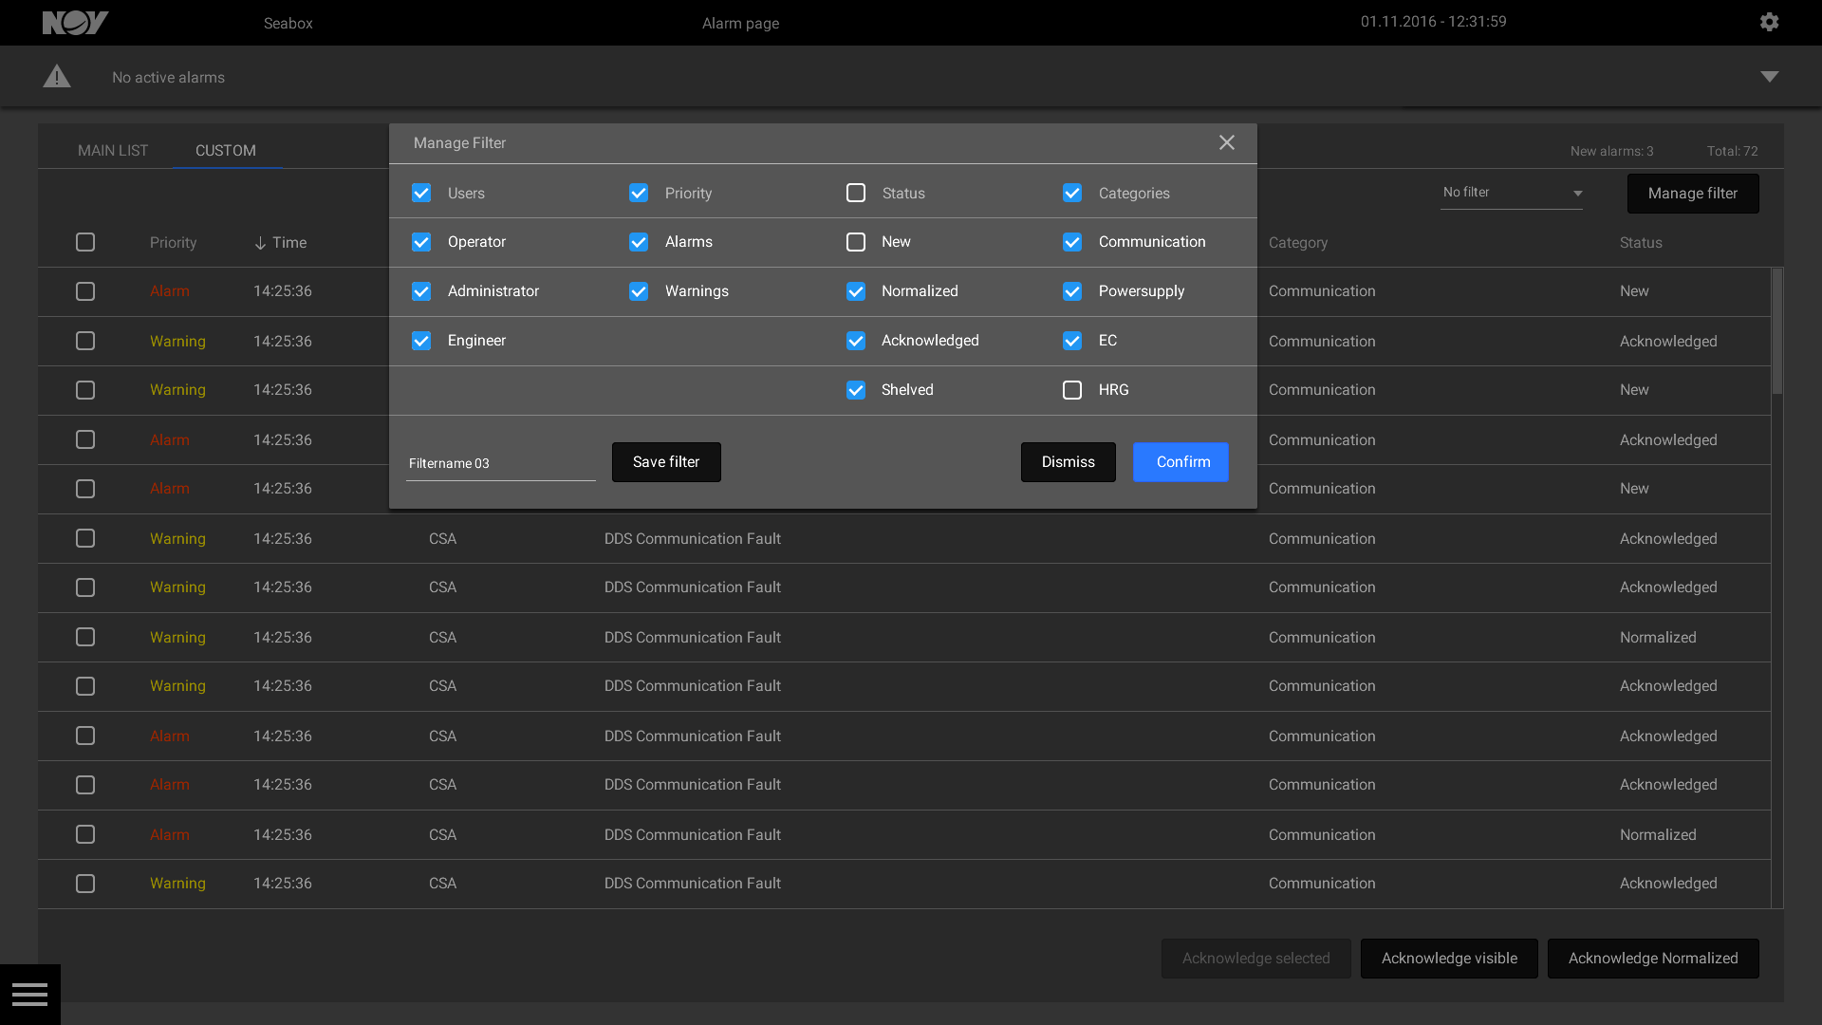Viewport: 1822px width, 1025px height.
Task: Click the Confirm button
Action: pyautogui.click(x=1181, y=462)
